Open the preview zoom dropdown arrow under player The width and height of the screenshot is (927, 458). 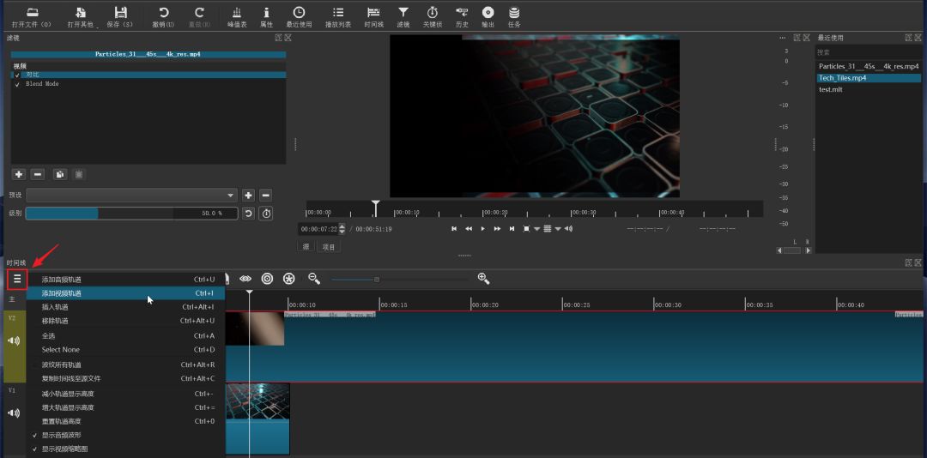[537, 229]
